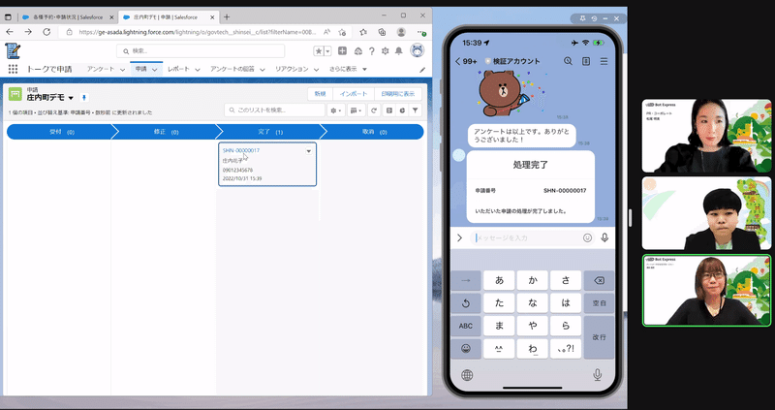Reload the page with browser refresh button
Screen dimensions: 775x410
(x=46, y=32)
